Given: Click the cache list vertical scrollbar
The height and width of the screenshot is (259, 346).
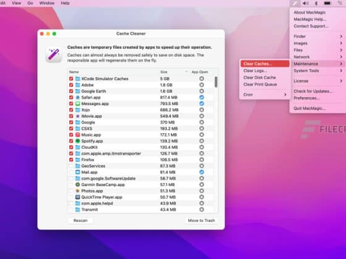Looking at the screenshot, I should coord(216,81).
